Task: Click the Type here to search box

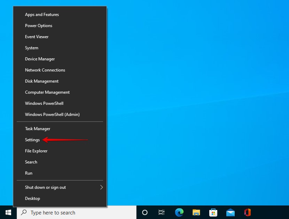Action: pyautogui.click(x=77, y=212)
